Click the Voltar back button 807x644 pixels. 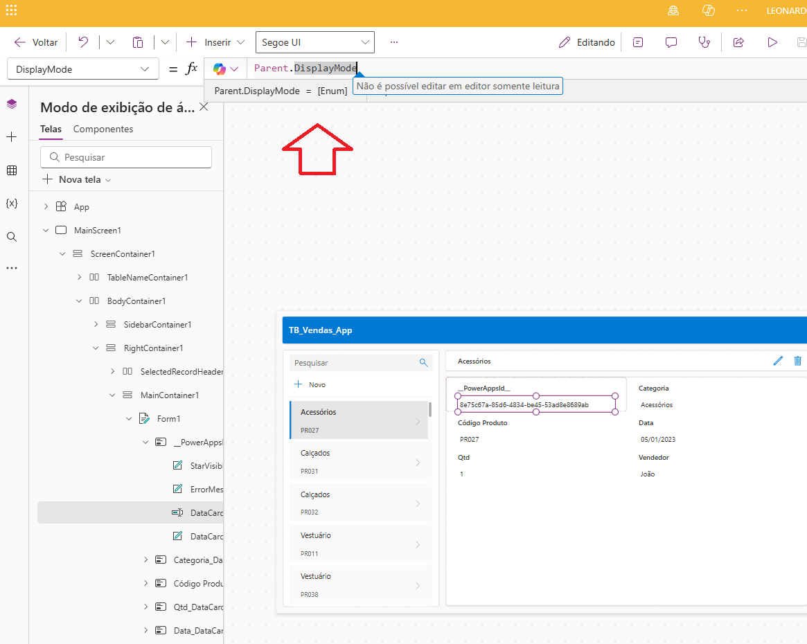pyautogui.click(x=36, y=43)
